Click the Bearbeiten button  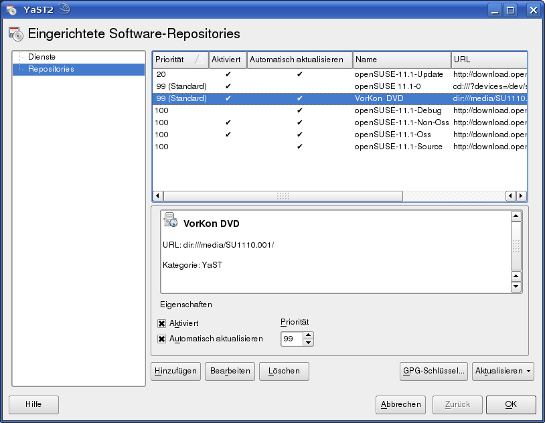[x=230, y=371]
